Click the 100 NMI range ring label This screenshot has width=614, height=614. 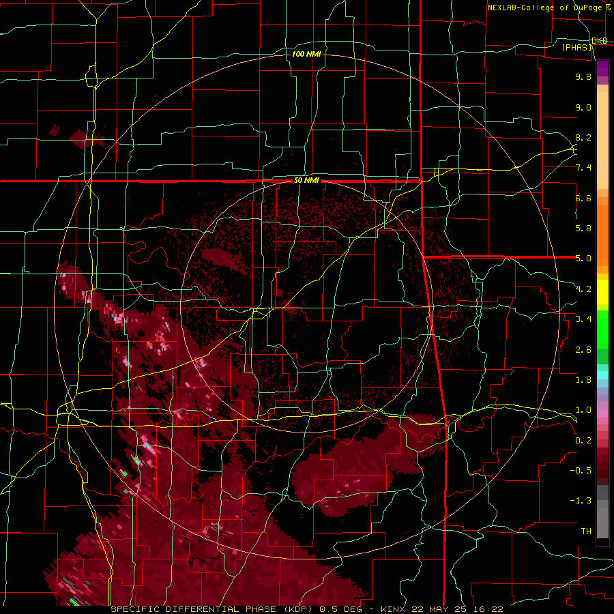click(x=306, y=54)
